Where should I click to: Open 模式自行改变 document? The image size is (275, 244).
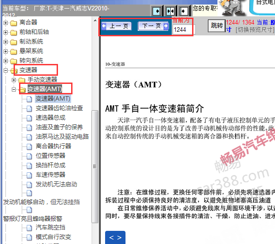(x=53, y=237)
